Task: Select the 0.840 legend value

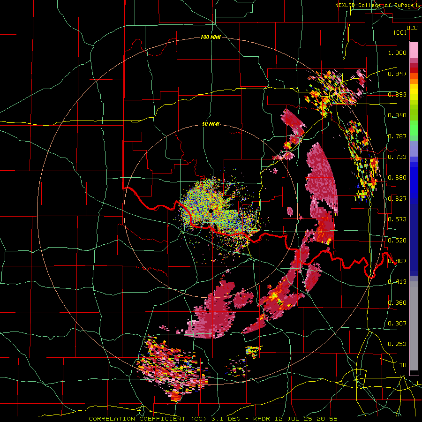Action: tap(397, 115)
